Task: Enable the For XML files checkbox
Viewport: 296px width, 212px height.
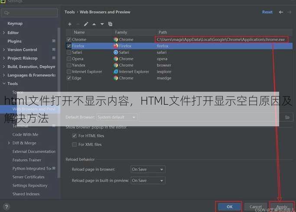Action: [x=75, y=145]
